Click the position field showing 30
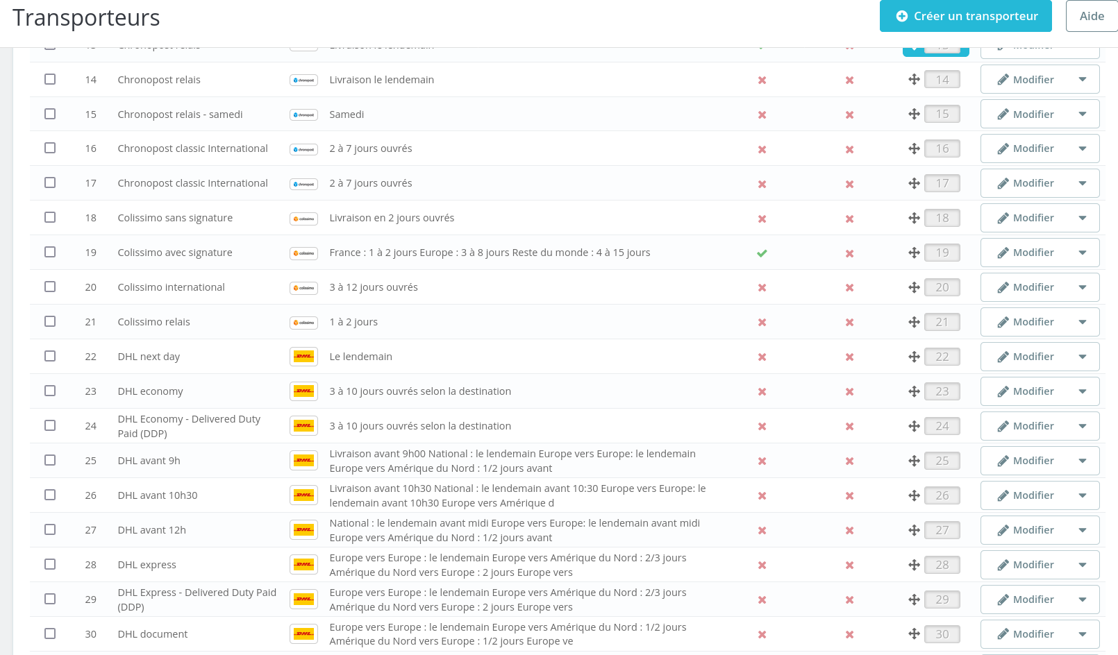1118x655 pixels. pos(942,634)
